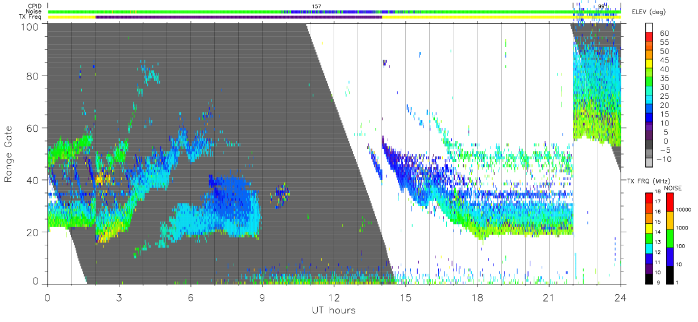Click the '80' tick on the Range Gate axis
Viewport: 698px width, 322px height.
point(33,76)
